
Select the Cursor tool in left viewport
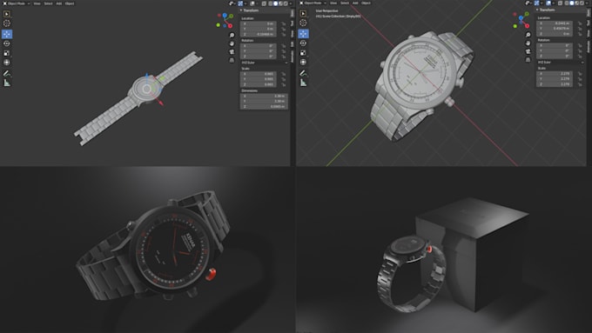(7, 23)
